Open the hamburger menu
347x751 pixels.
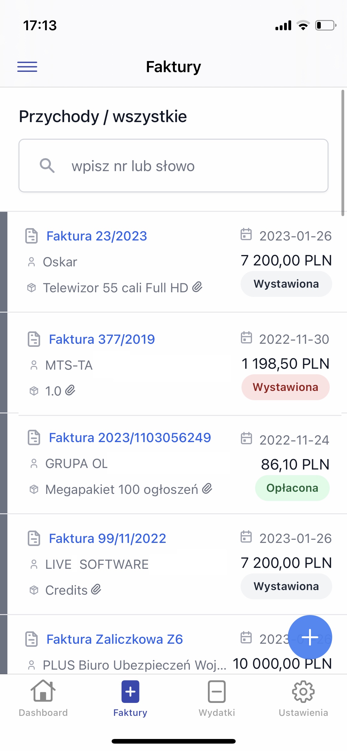(27, 67)
